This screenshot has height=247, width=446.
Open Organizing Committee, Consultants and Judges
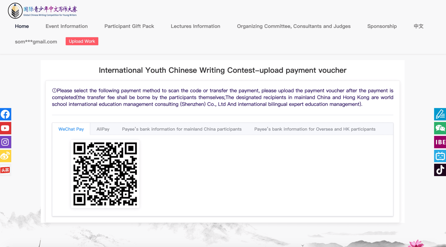point(294,26)
